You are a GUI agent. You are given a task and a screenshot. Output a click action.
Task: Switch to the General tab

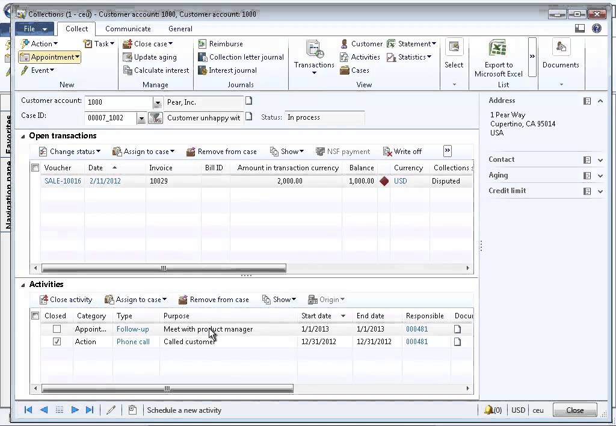pos(180,29)
